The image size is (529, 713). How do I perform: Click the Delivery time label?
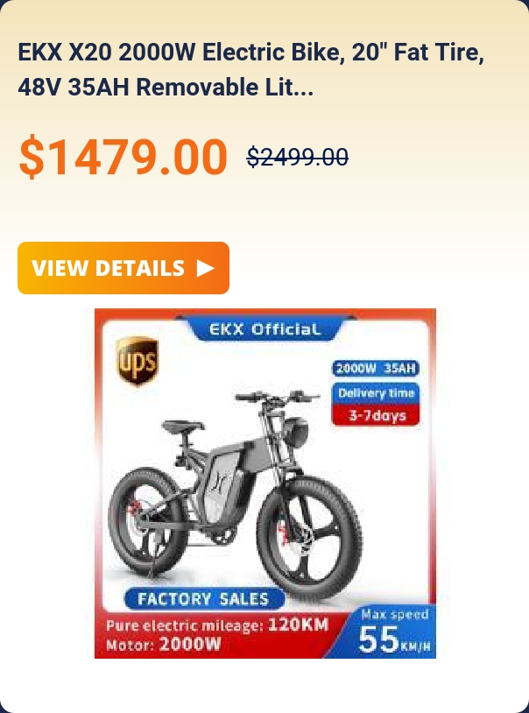pyautogui.click(x=376, y=393)
